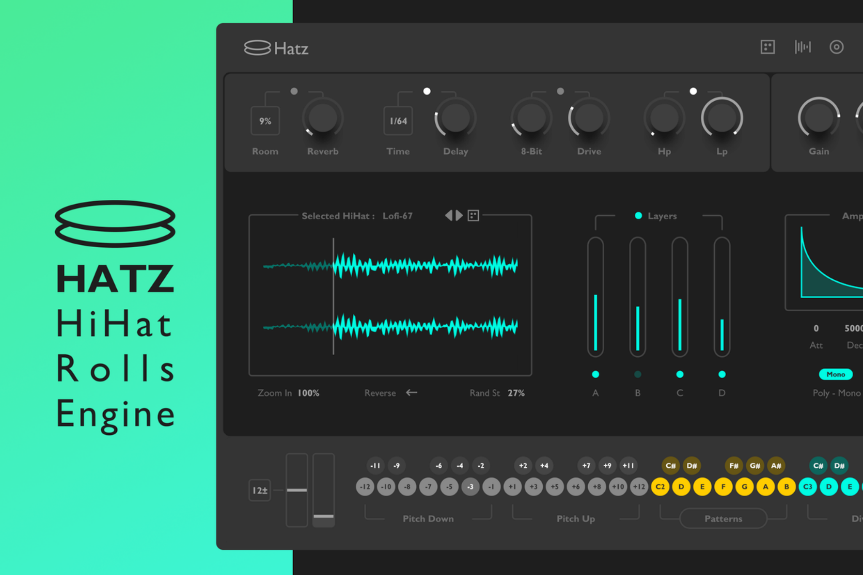Toggle layer A on/off dot

pos(595,374)
